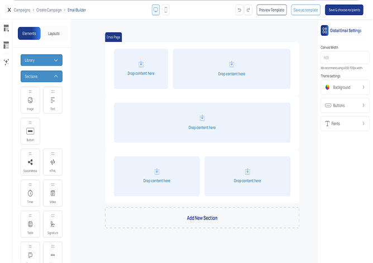Image resolution: width=373 pixels, height=263 pixels.
Task: Select the Signature element
Action: pos(53,224)
